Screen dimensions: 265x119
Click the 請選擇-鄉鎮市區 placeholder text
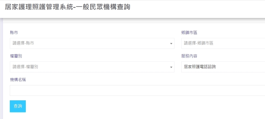(198, 43)
